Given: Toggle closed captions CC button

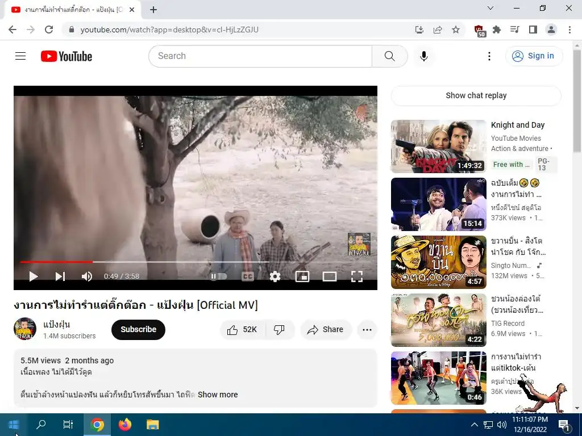Looking at the screenshot, I should coord(248,276).
